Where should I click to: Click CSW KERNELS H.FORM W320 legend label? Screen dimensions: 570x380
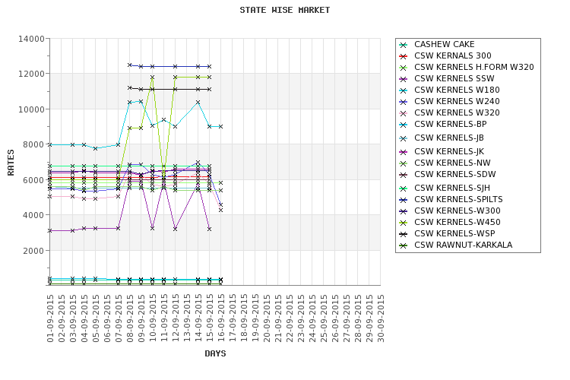(474, 68)
